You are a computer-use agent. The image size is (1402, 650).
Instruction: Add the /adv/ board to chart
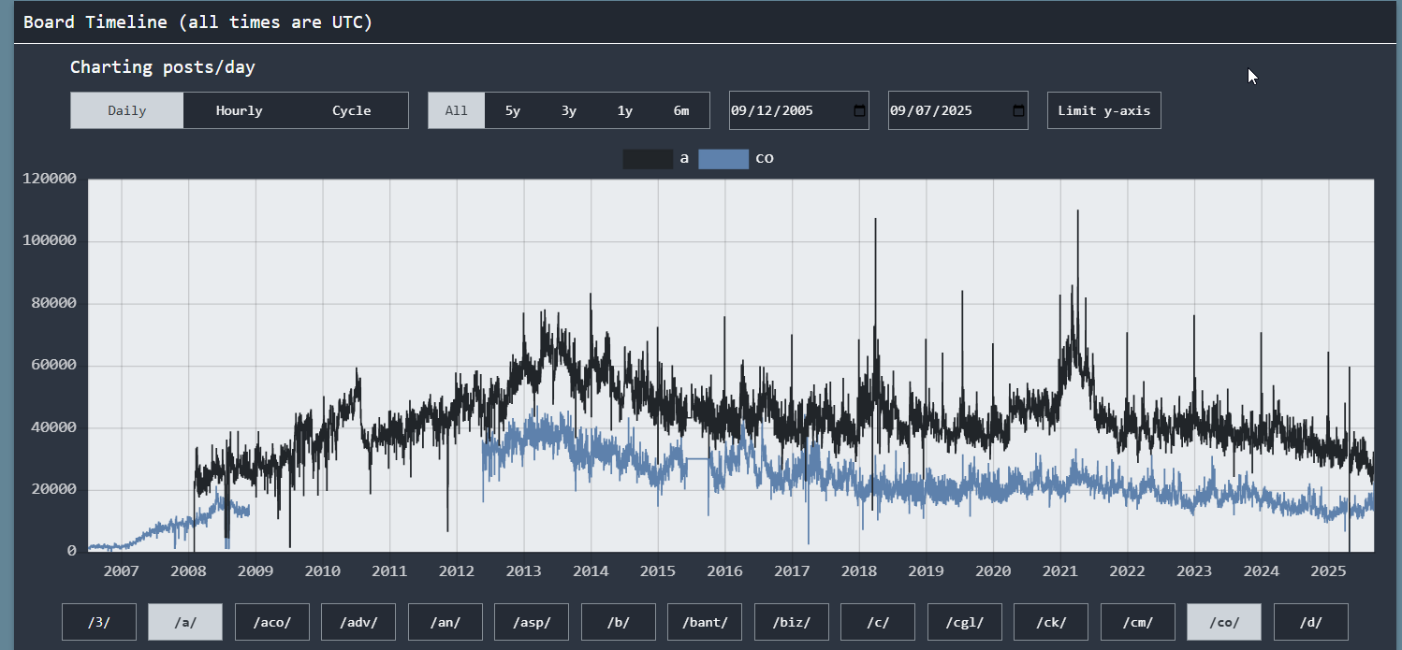[x=358, y=622]
